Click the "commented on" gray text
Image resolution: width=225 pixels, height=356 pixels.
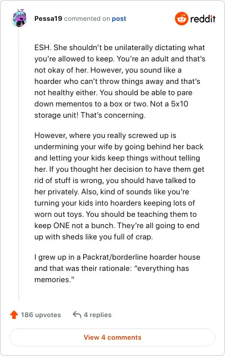point(87,19)
